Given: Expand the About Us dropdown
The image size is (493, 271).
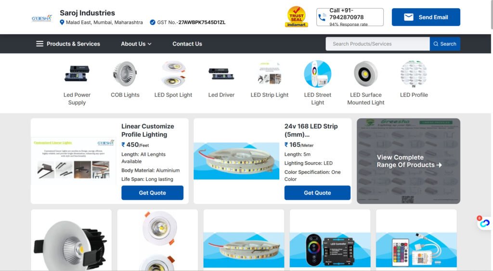Looking at the screenshot, I should [136, 44].
